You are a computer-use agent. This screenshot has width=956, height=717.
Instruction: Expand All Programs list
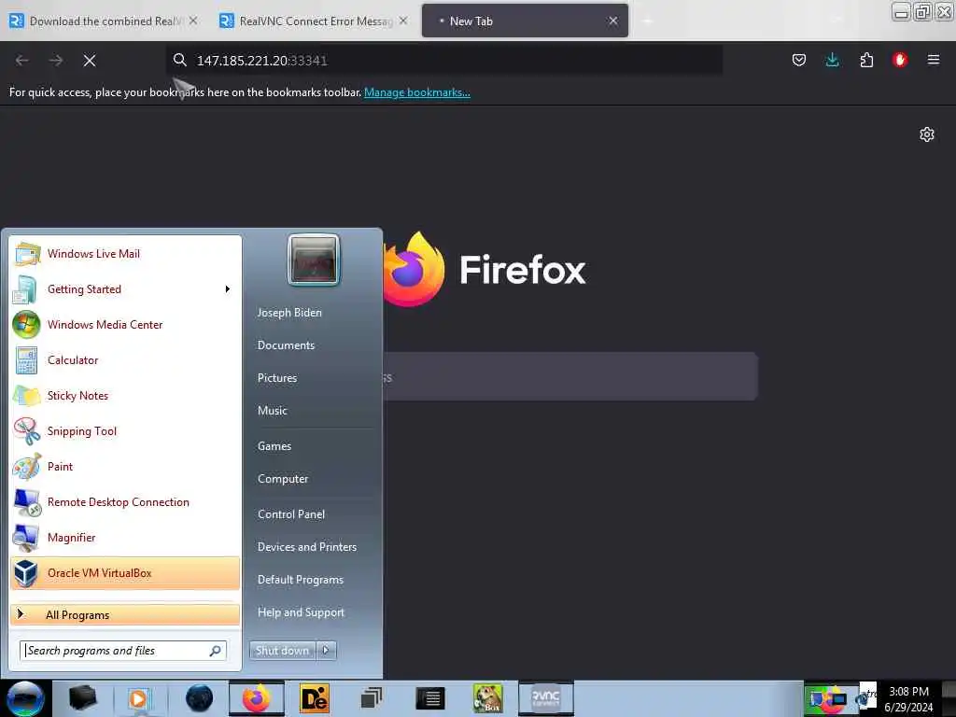tap(125, 614)
